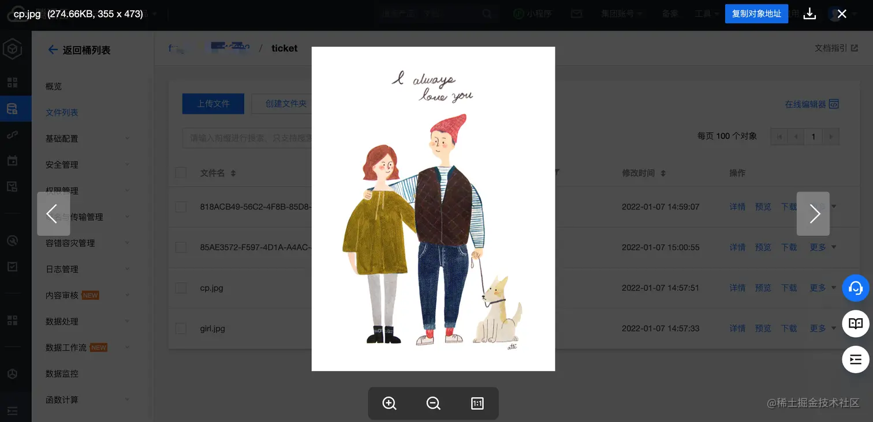Open the checklist icon in the sidebar
873x422 pixels.
point(12,266)
